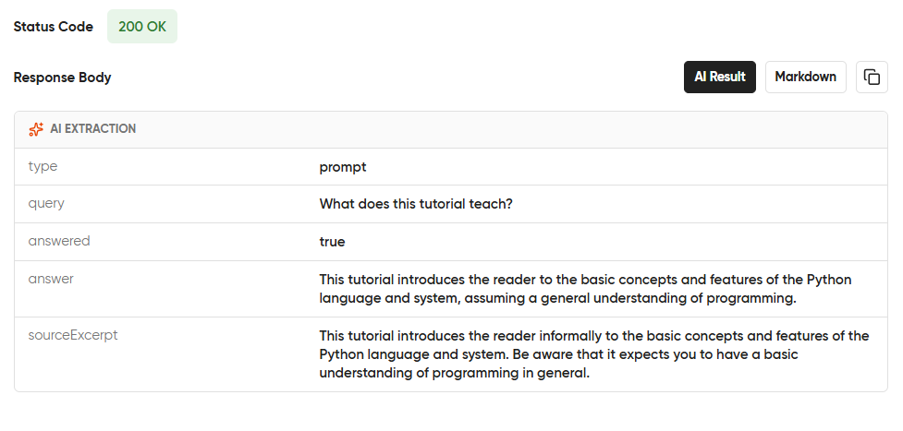Switch to the AI Result tab

pos(720,78)
